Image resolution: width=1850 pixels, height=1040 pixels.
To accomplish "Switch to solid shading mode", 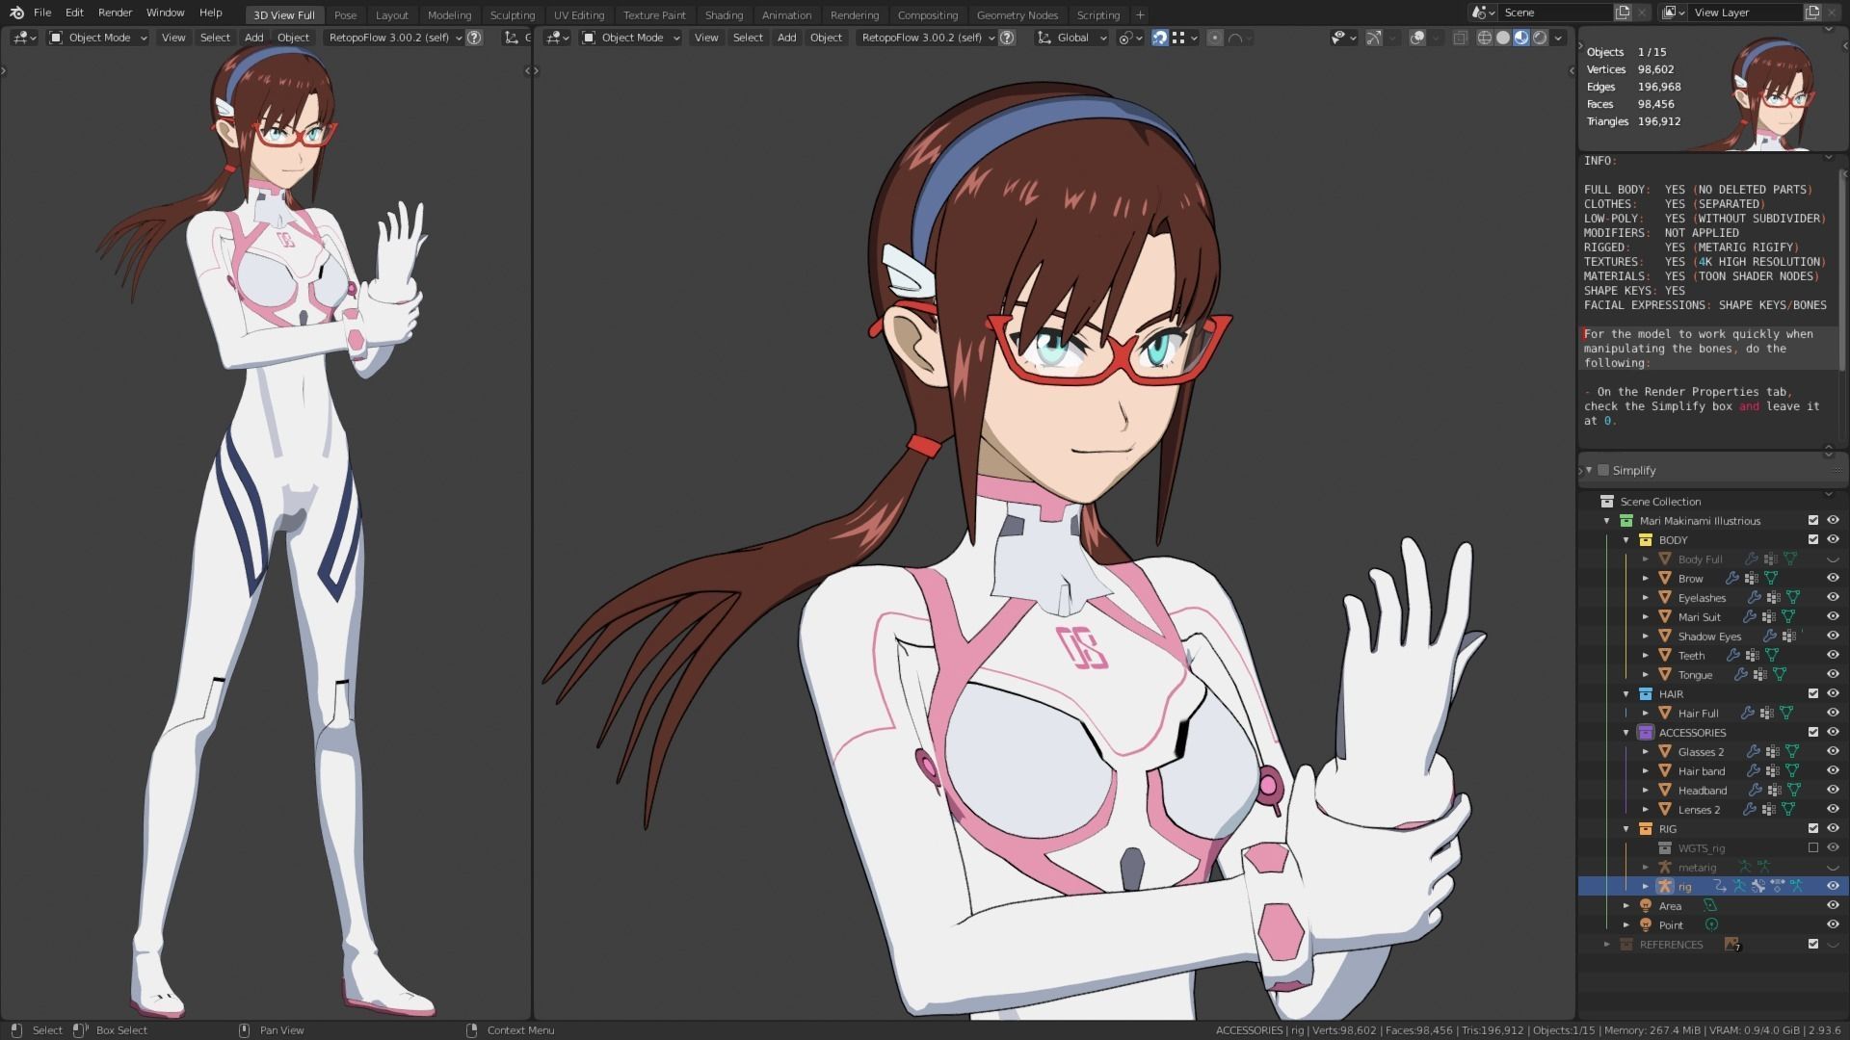I will pyautogui.click(x=1503, y=38).
